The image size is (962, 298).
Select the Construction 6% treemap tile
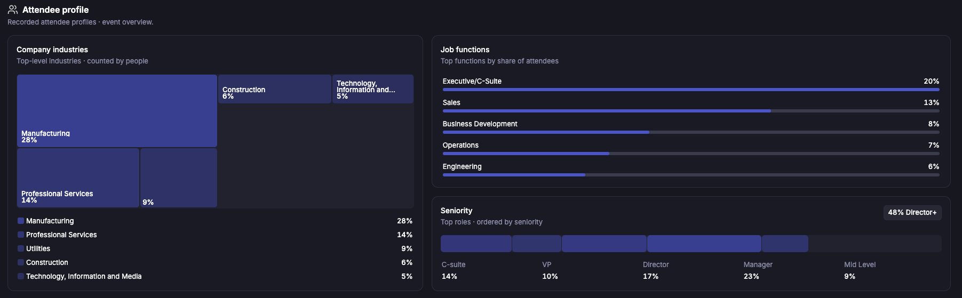[275, 89]
